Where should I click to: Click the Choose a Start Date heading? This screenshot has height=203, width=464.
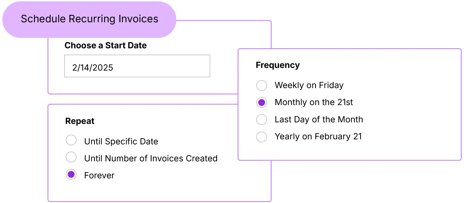[x=106, y=45]
